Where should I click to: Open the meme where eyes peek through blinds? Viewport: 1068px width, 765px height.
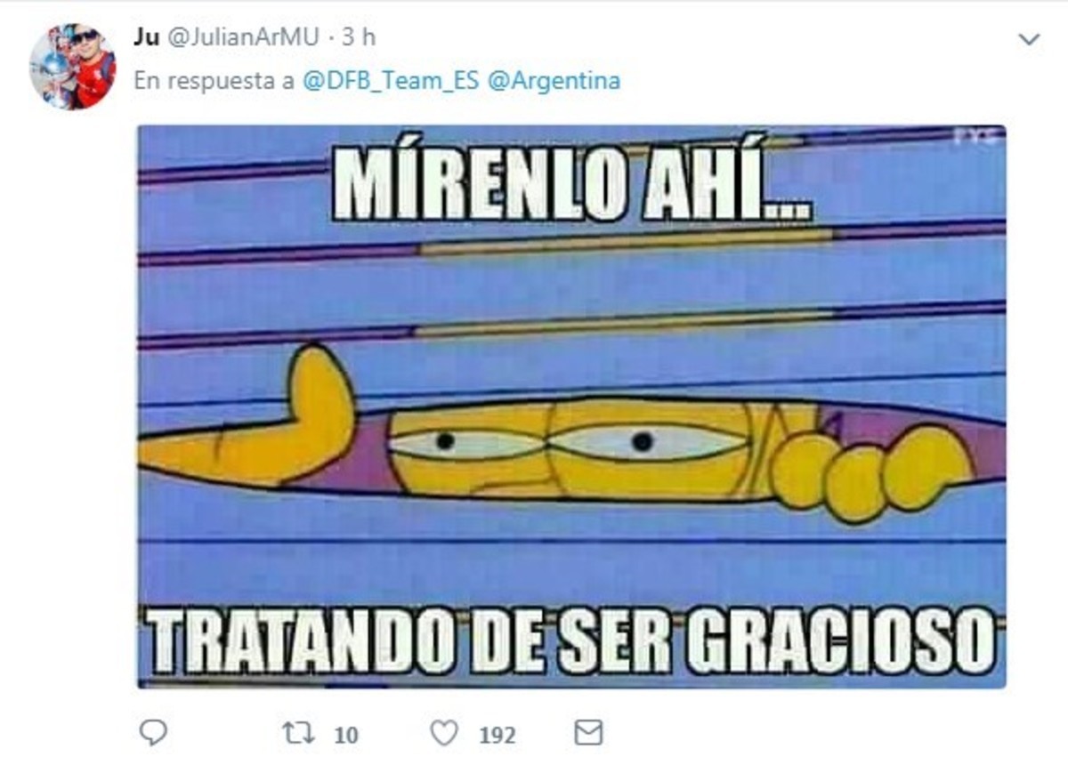[571, 407]
